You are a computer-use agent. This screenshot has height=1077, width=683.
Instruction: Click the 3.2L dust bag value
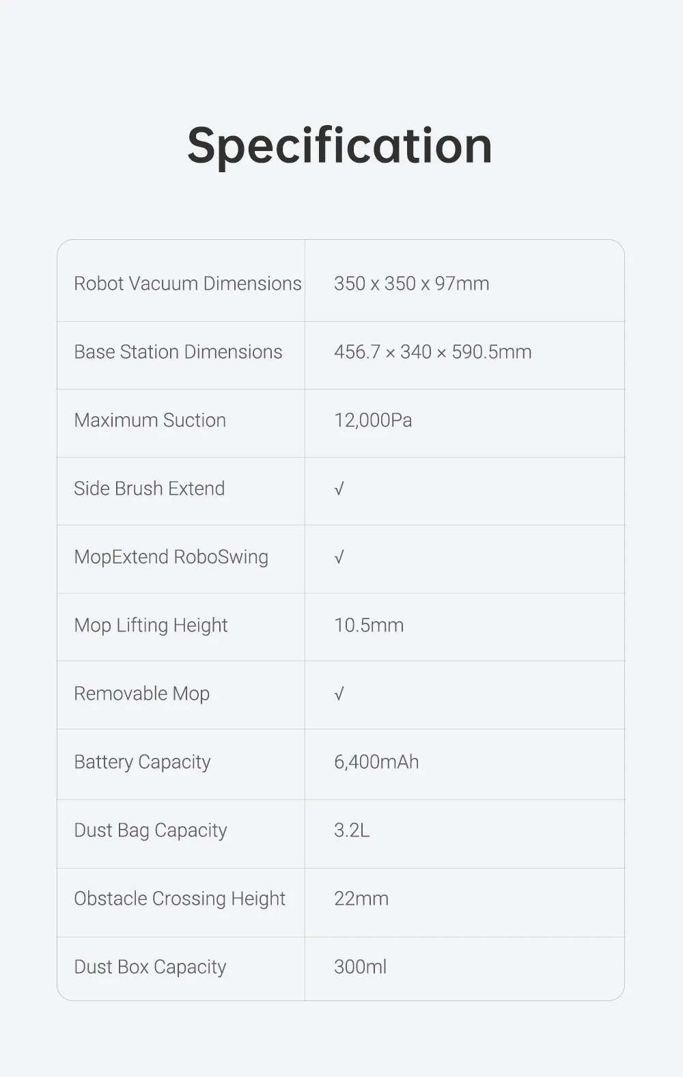[x=352, y=830]
